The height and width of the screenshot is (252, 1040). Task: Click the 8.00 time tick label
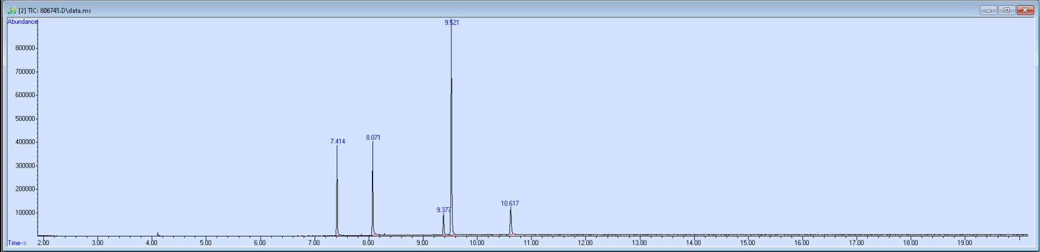368,243
